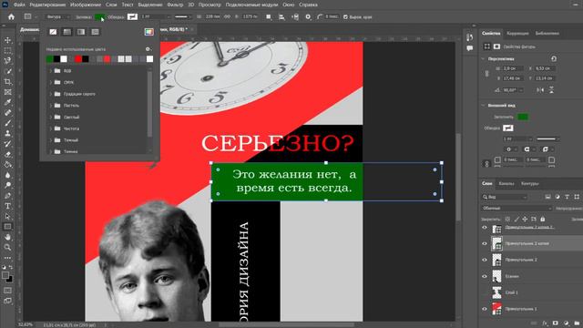Collapse the Внешний вид section
The image size is (583, 328).
click(x=484, y=106)
